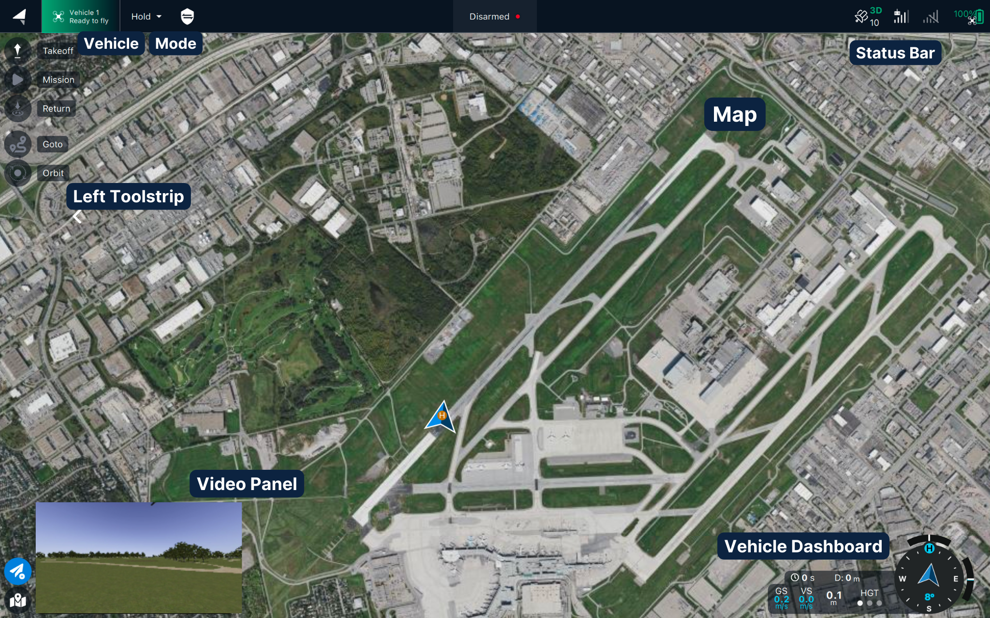
Task: Click the video panel thumbnail
Action: [x=139, y=558]
